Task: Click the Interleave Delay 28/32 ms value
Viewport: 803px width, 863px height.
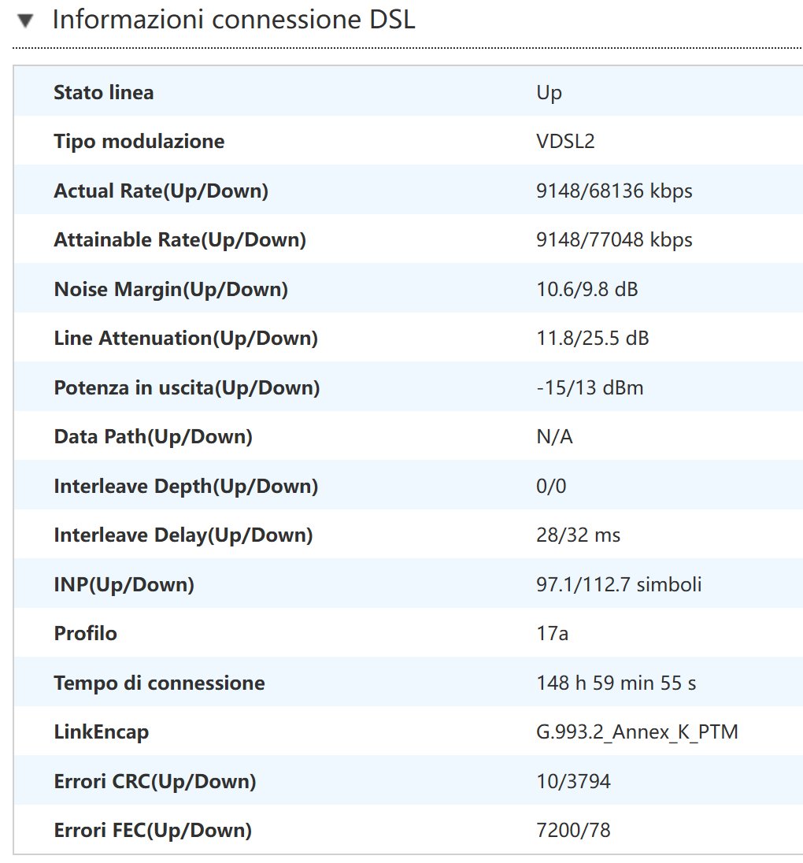Action: pos(578,535)
